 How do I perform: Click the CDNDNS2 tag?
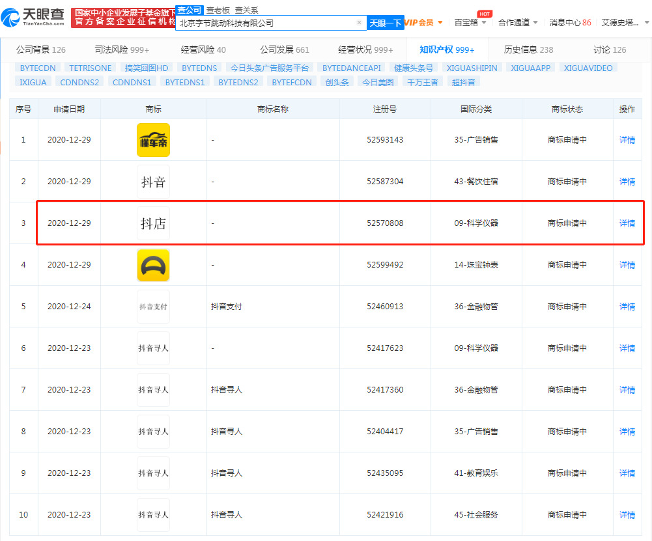click(x=79, y=82)
